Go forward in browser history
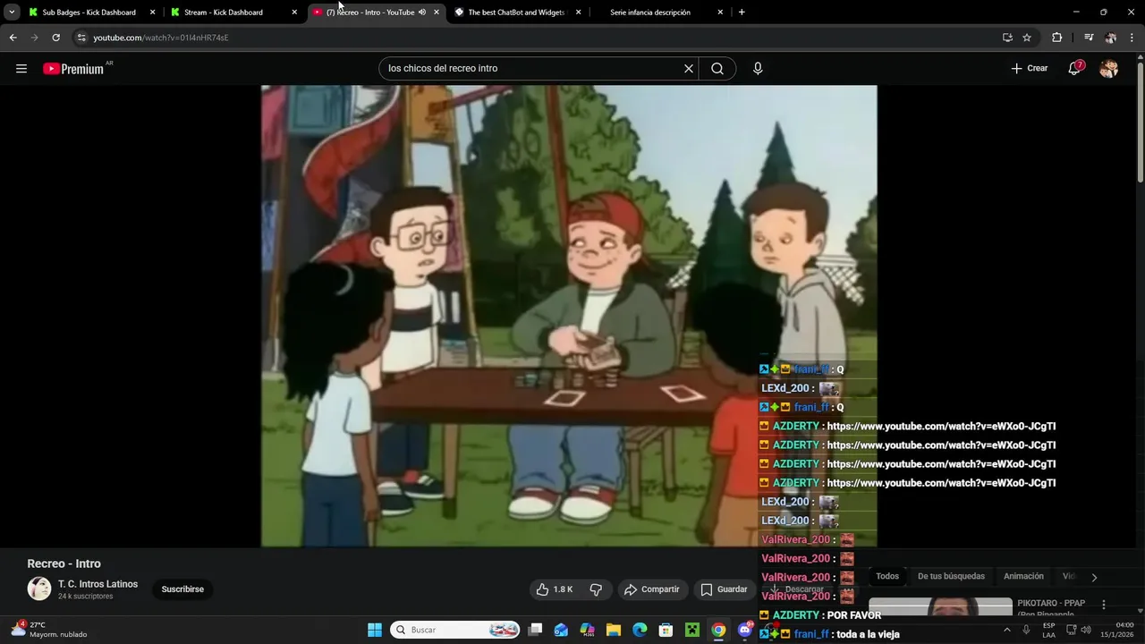 tap(34, 38)
